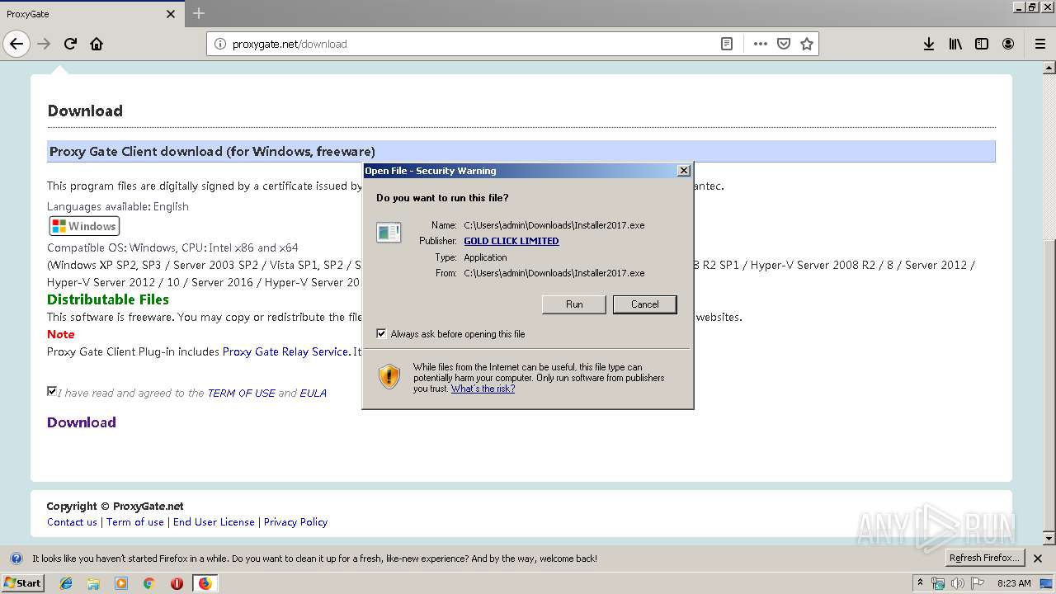Click the security shield warning icon
Screen dimensions: 1056x594
coord(389,376)
